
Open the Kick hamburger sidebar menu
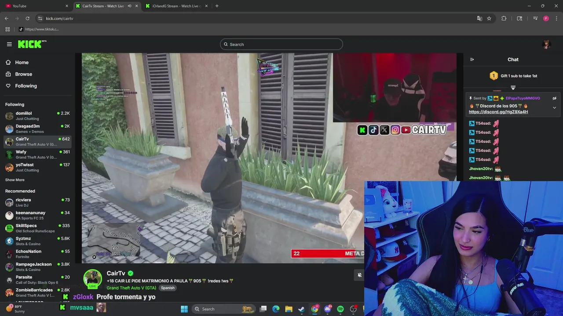pyautogui.click(x=9, y=44)
